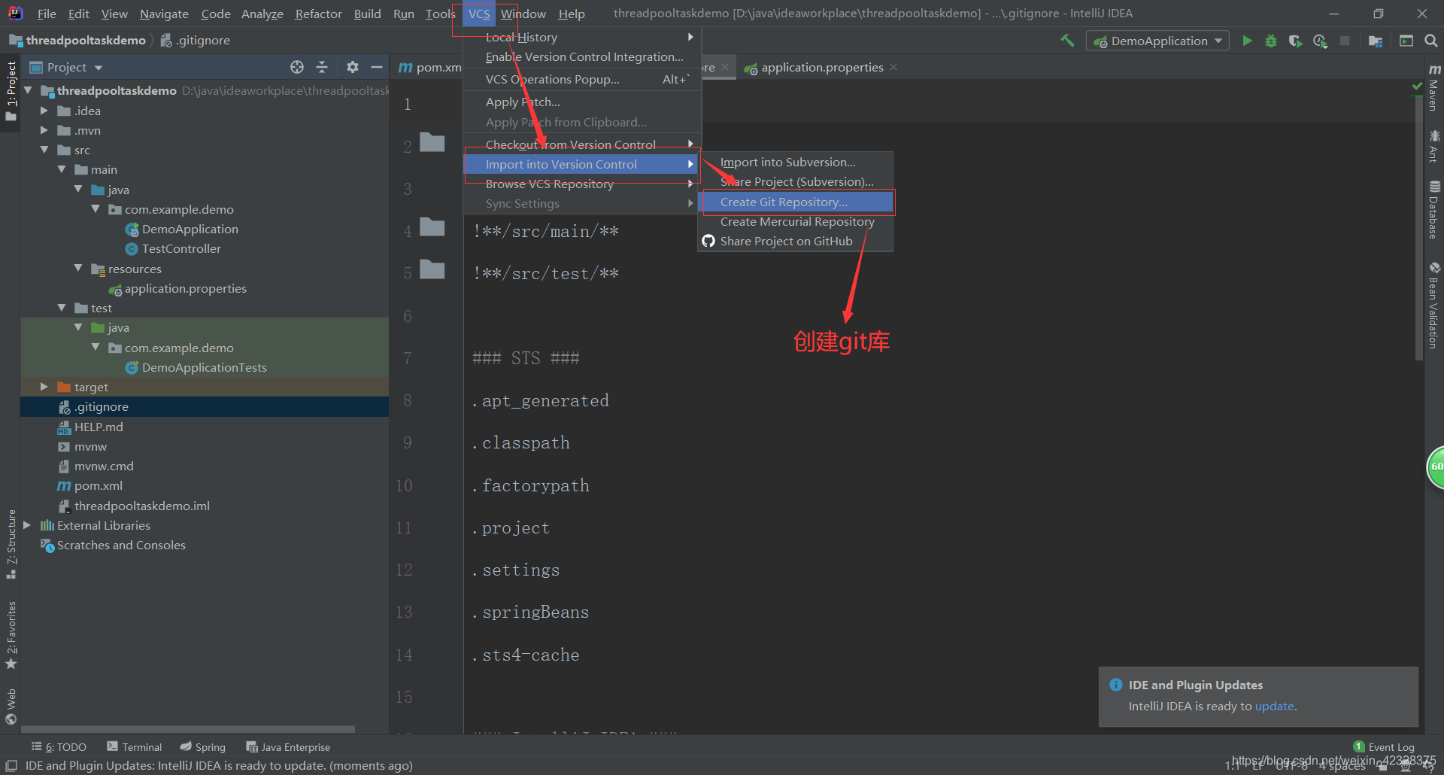
Task: Click Enable Version Control Integration
Action: pyautogui.click(x=583, y=56)
